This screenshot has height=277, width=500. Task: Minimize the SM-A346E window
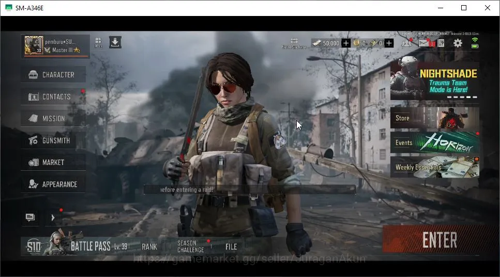tap(441, 8)
